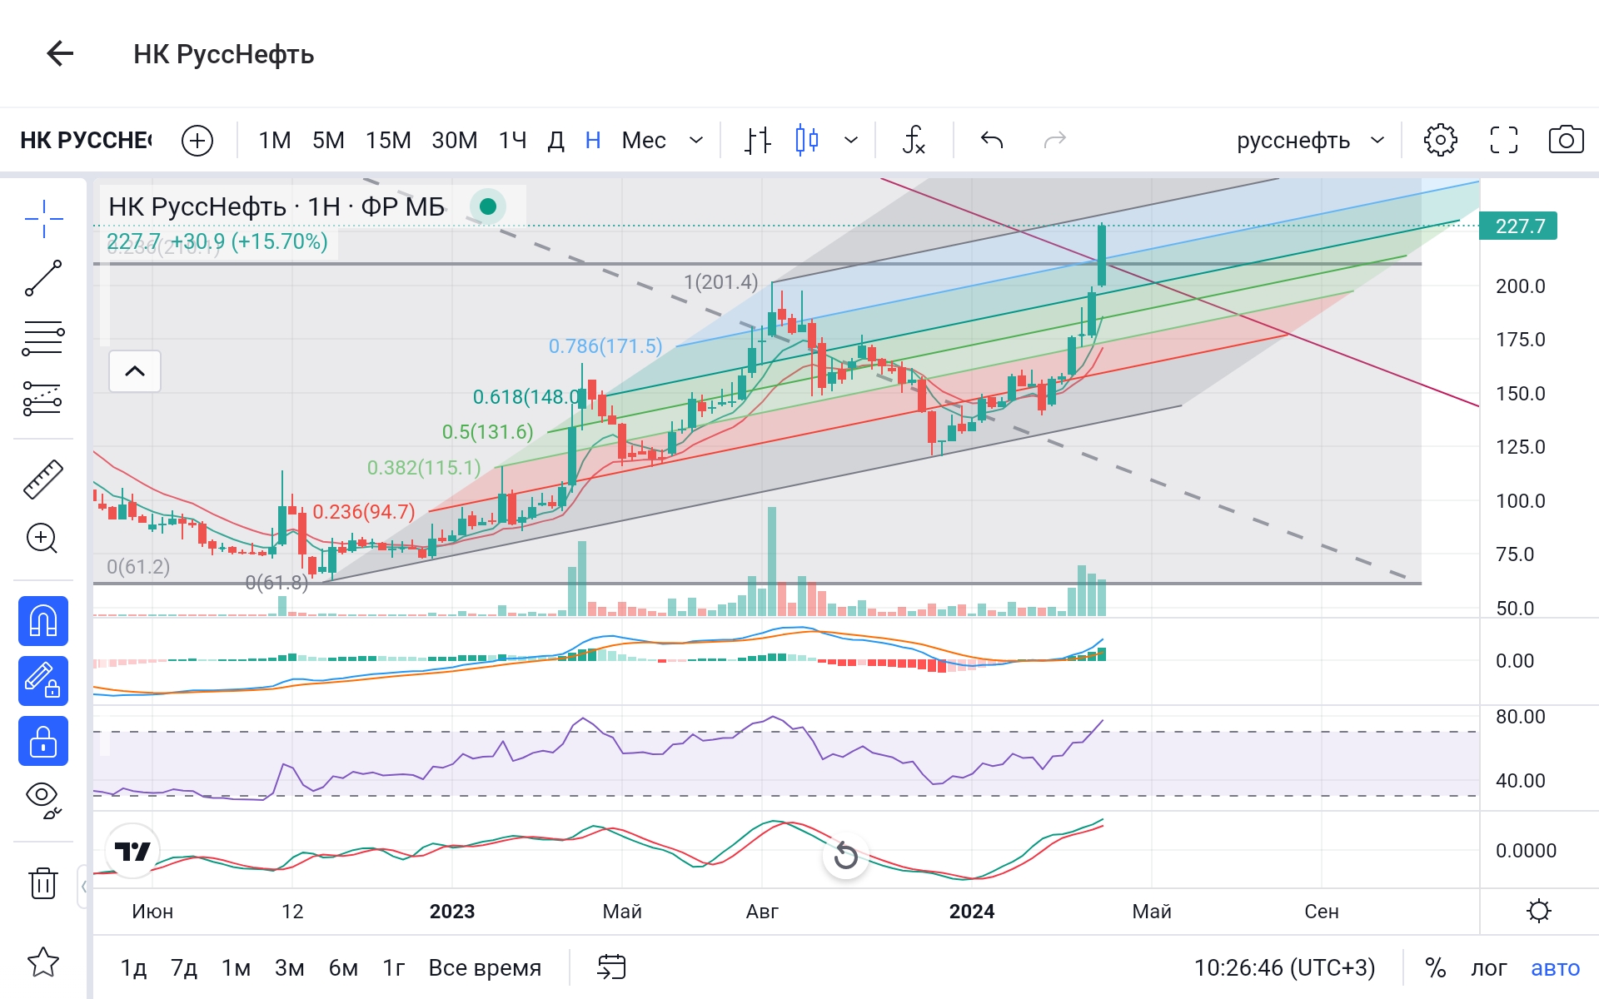Image resolution: width=1599 pixels, height=999 pixels.
Task: Set range to 1г
Action: point(394,967)
